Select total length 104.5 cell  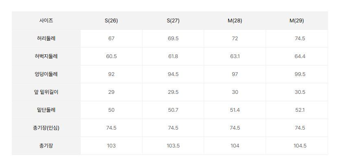(300, 146)
